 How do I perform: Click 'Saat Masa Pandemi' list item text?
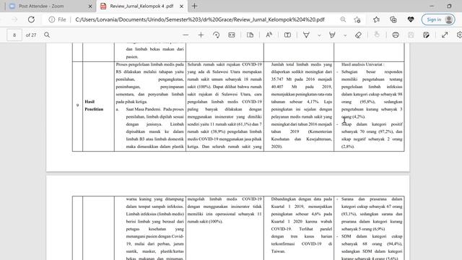point(143,109)
